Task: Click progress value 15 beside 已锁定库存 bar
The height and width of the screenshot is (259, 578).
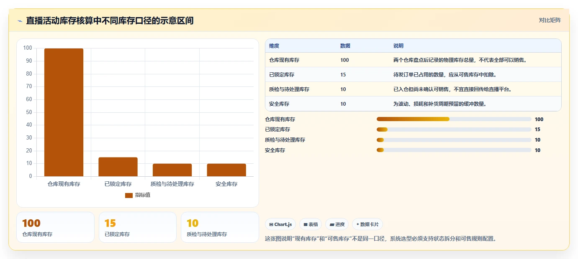Action: [x=538, y=129]
